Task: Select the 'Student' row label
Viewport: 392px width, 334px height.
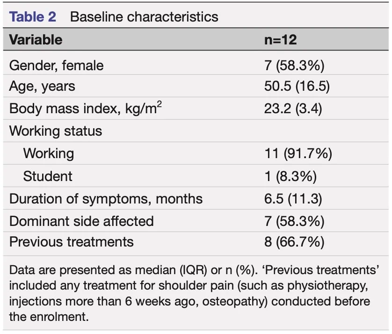Action: point(48,176)
